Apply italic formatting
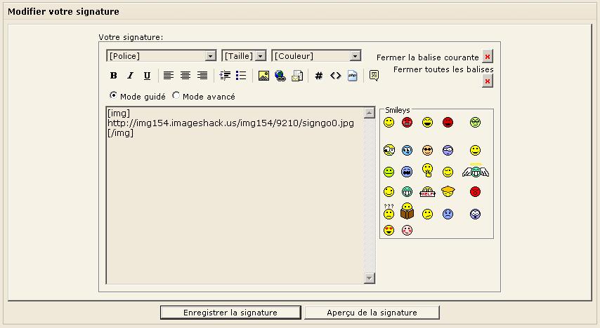The width and height of the screenshot is (600, 328). pyautogui.click(x=130, y=76)
